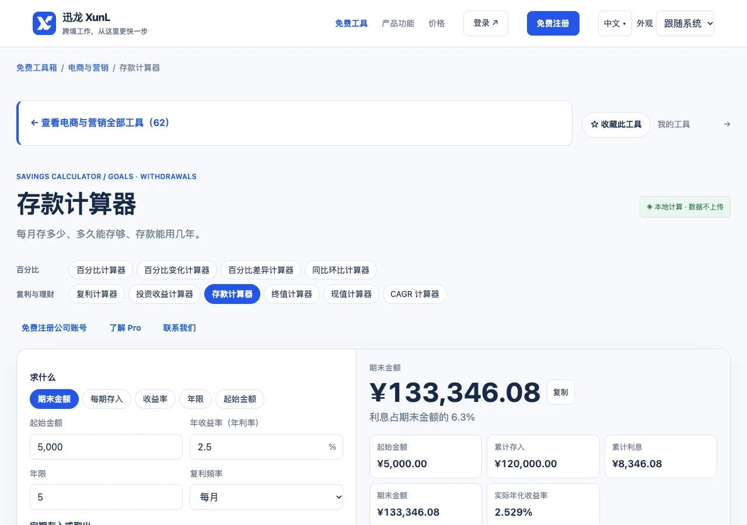This screenshot has width=747, height=525.
Task: Select 存款计算器 tool chip
Action: point(232,294)
